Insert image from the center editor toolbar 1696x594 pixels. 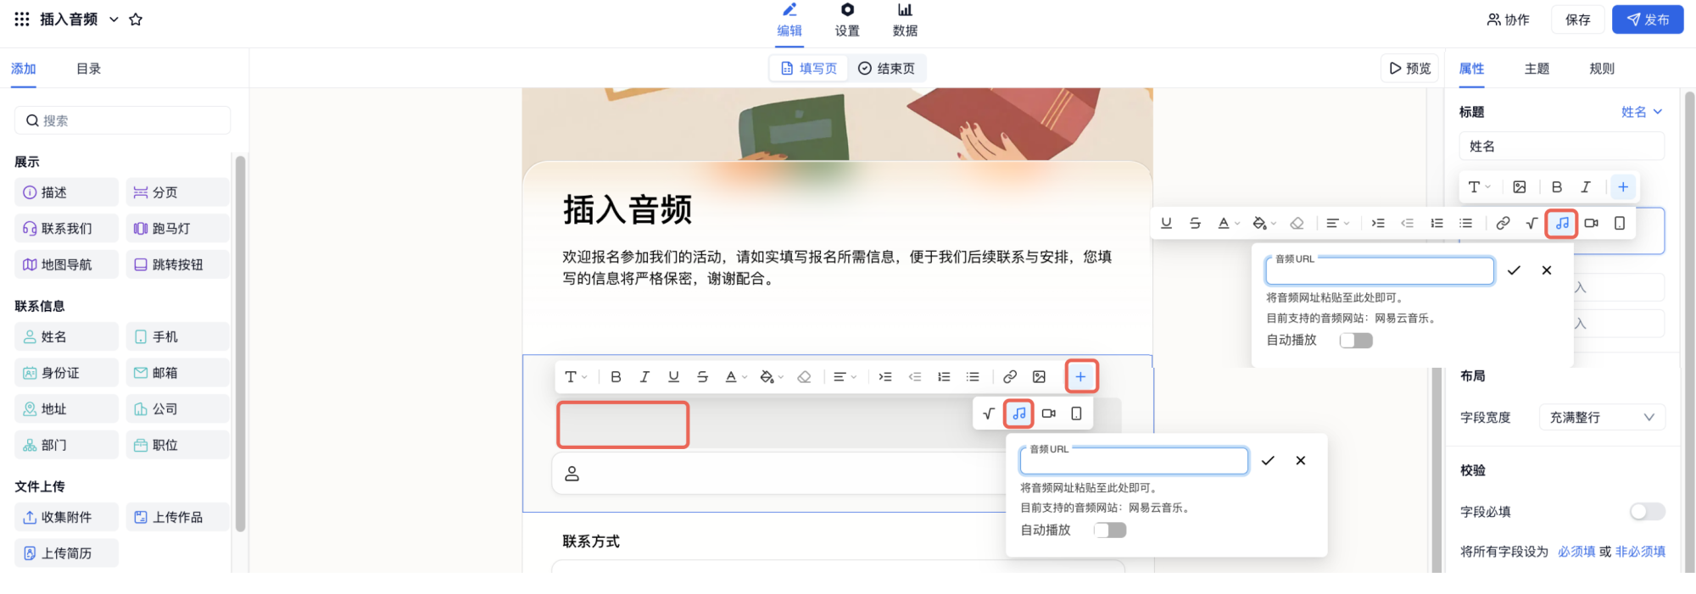pyautogui.click(x=1039, y=377)
